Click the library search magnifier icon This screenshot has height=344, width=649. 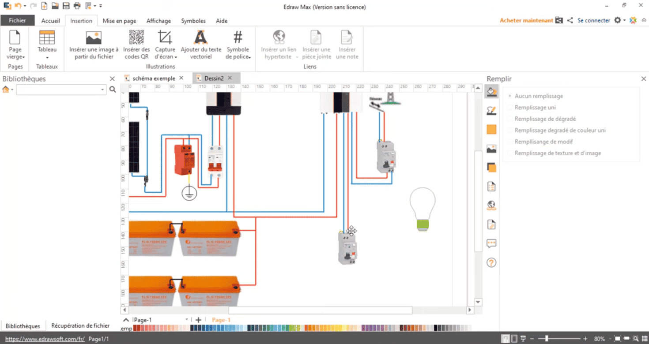coord(113,90)
